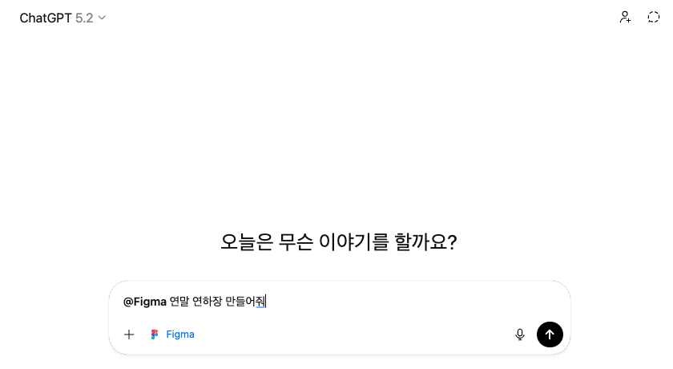Image resolution: width=673 pixels, height=369 pixels.
Task: Start voice dictation with the microphone icon
Action: pyautogui.click(x=520, y=335)
